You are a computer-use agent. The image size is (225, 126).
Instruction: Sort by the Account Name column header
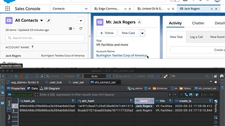17,47
